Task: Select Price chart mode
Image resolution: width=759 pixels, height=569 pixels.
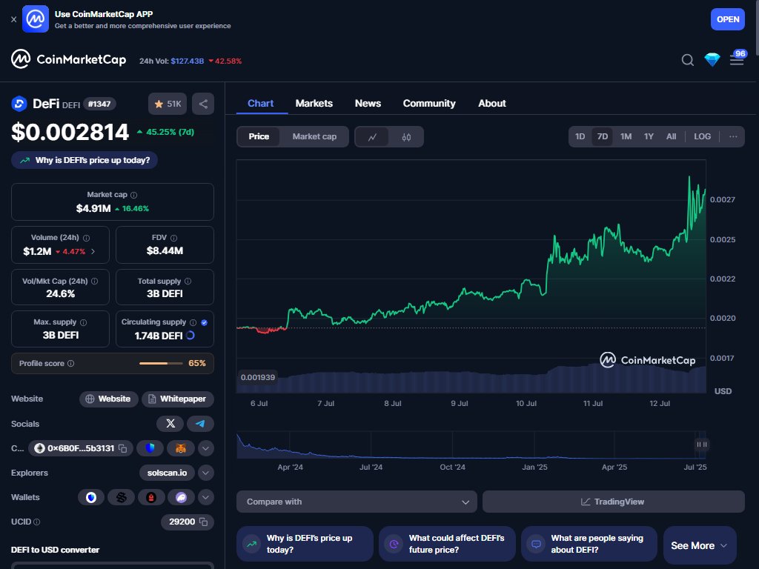Action: click(x=259, y=137)
